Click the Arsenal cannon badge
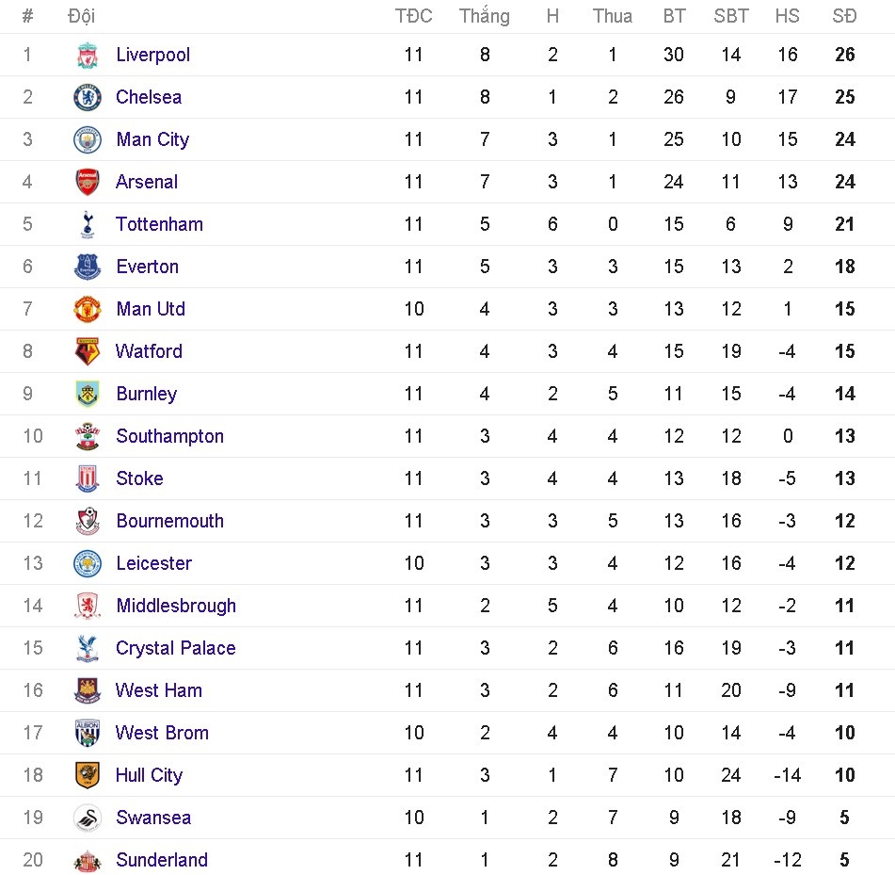The height and width of the screenshot is (875, 895). [x=87, y=182]
